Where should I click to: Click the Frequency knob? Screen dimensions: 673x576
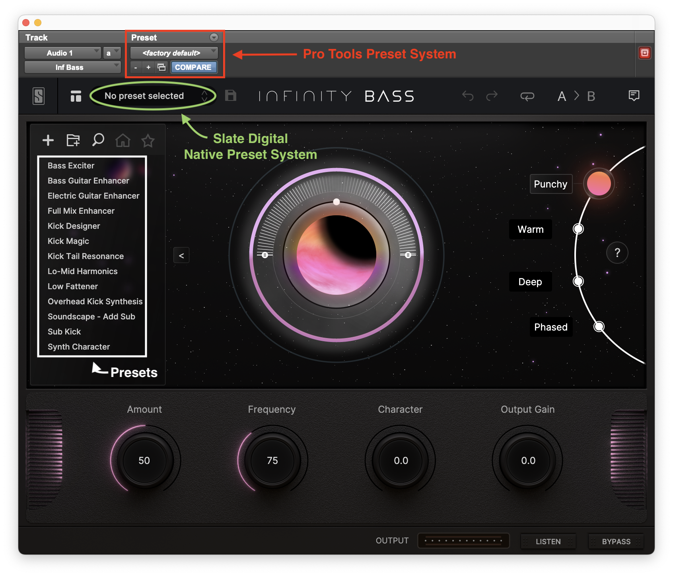click(272, 460)
